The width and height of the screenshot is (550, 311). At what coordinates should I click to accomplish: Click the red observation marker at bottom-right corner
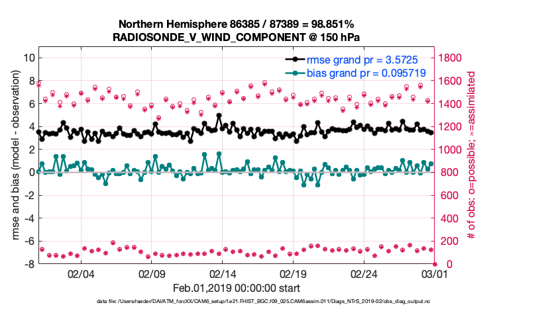[x=434, y=264]
